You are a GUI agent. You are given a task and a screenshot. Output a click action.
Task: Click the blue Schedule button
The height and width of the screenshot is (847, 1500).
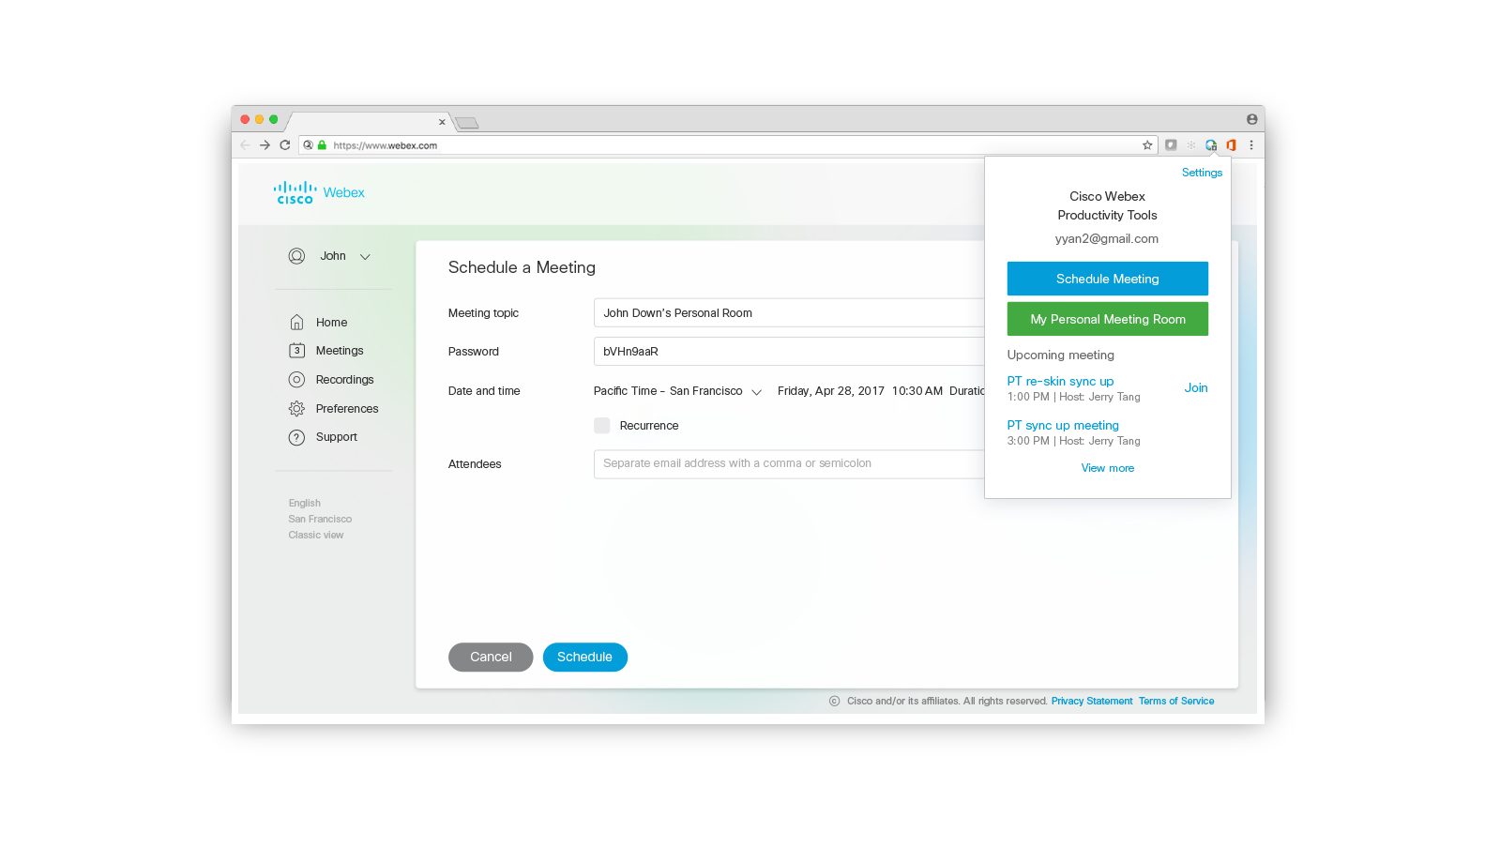(x=584, y=658)
